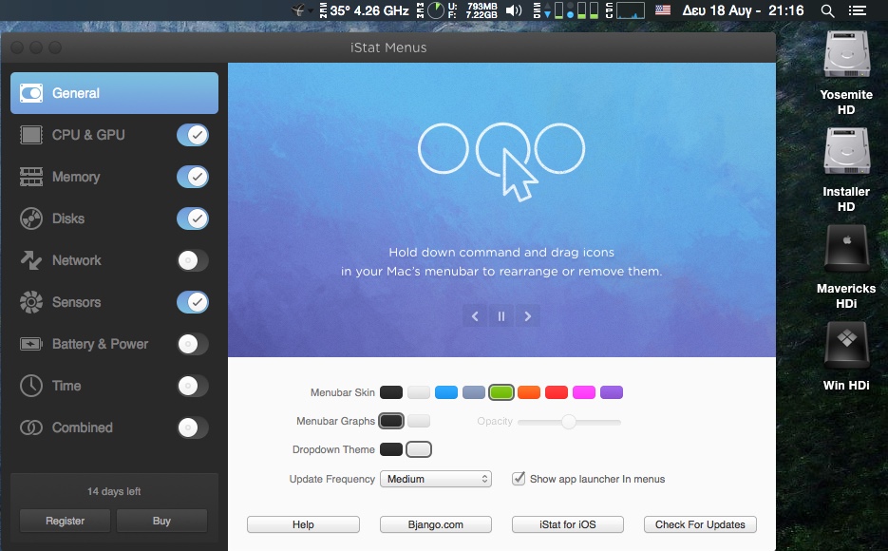Enable the Combined toggle switch

tap(193, 427)
